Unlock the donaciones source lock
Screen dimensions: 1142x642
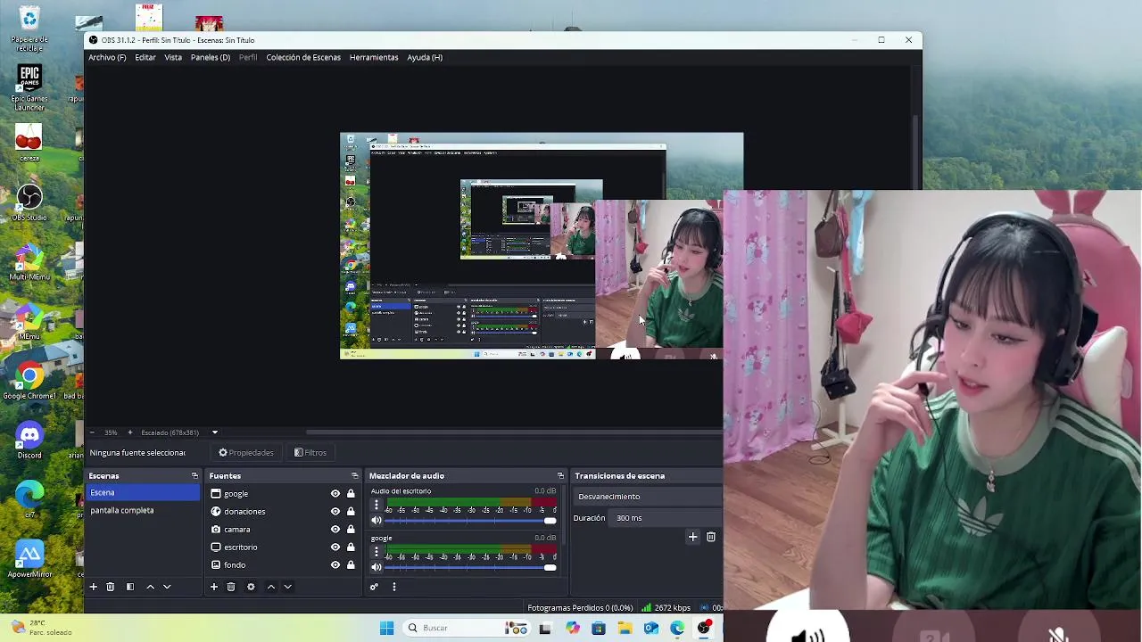coord(351,512)
